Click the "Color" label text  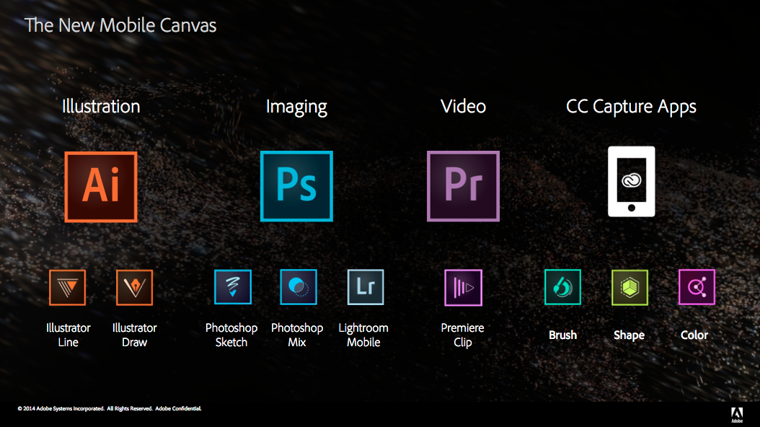tap(694, 335)
